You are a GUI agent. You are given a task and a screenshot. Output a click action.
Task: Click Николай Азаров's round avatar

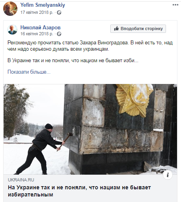[12, 30]
